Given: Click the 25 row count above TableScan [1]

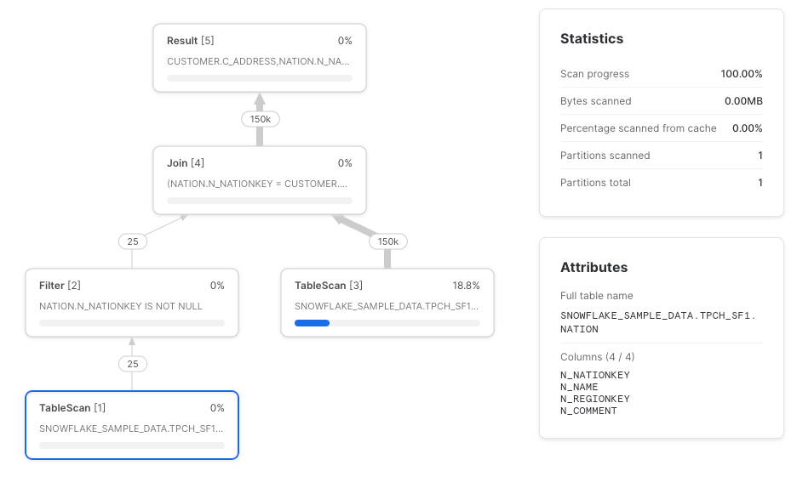Looking at the screenshot, I should coord(133,364).
